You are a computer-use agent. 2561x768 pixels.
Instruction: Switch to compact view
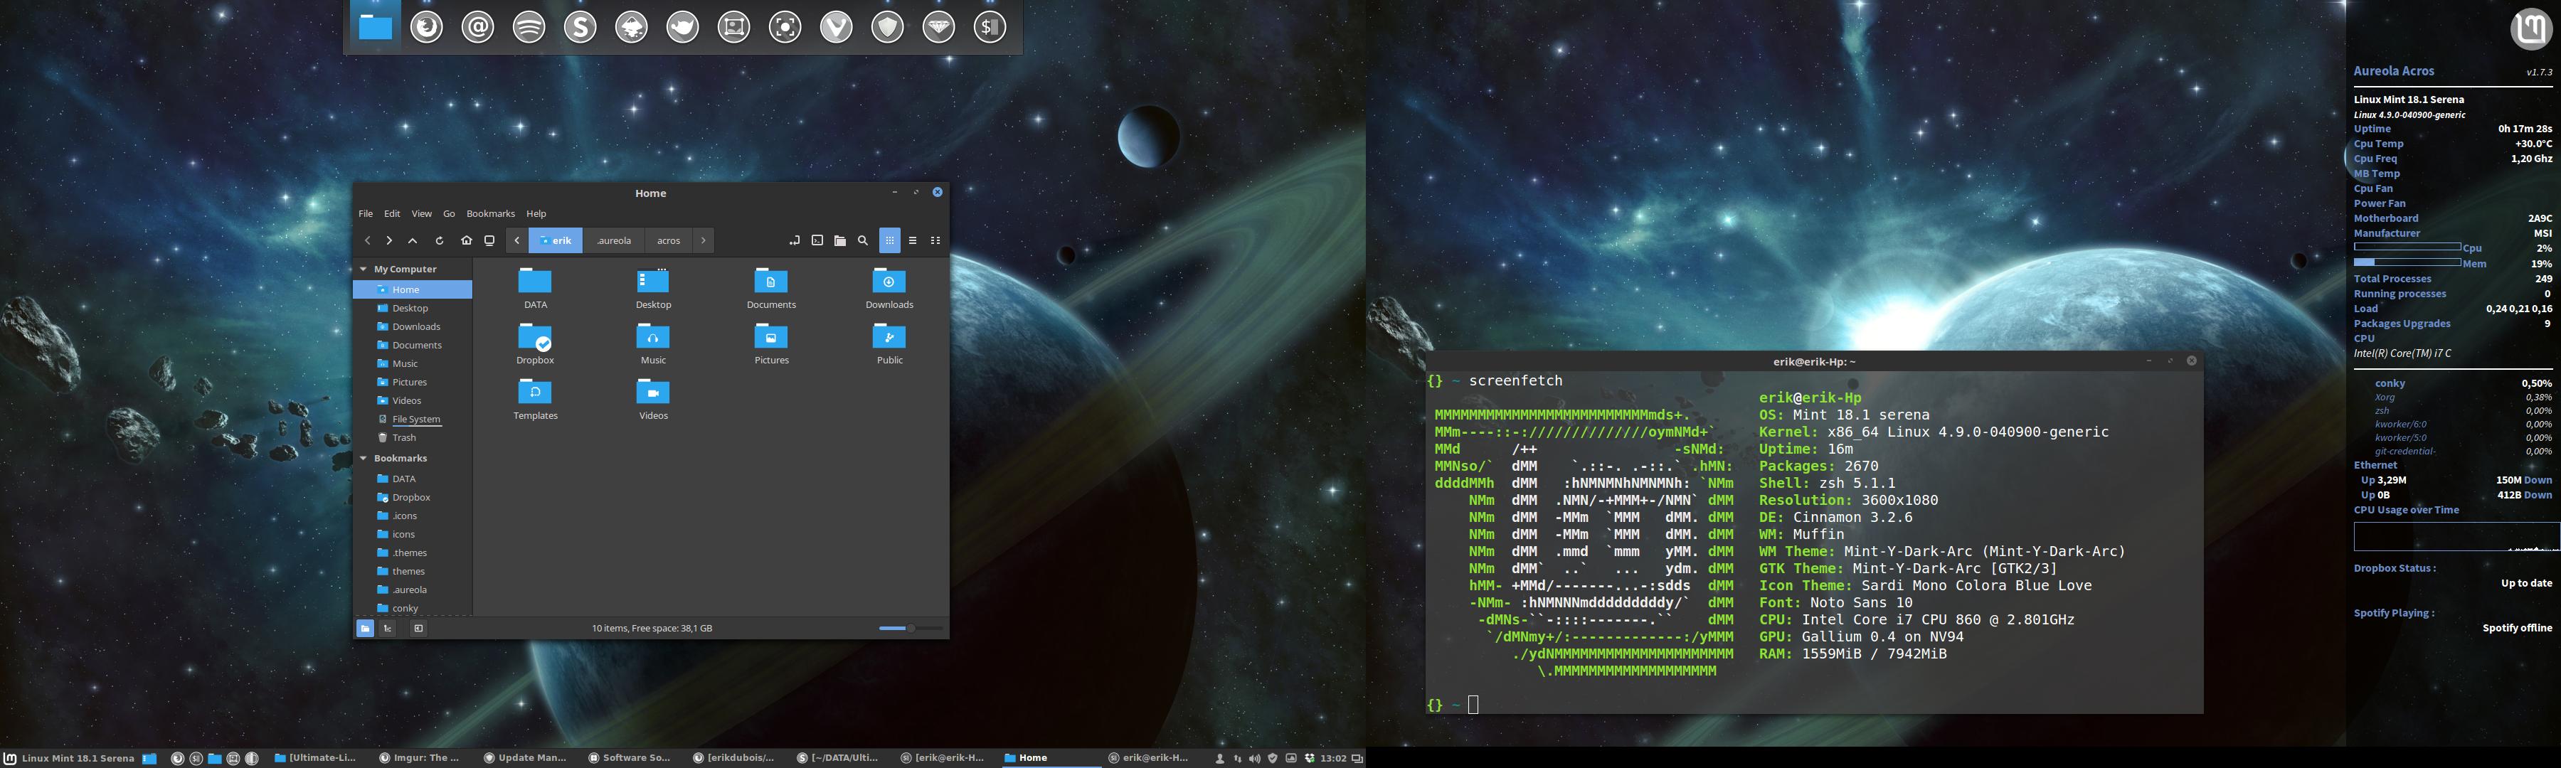point(935,240)
